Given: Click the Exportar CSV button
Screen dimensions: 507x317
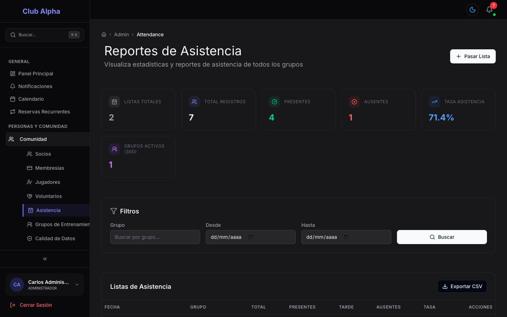Looking at the screenshot, I should coord(462,286).
